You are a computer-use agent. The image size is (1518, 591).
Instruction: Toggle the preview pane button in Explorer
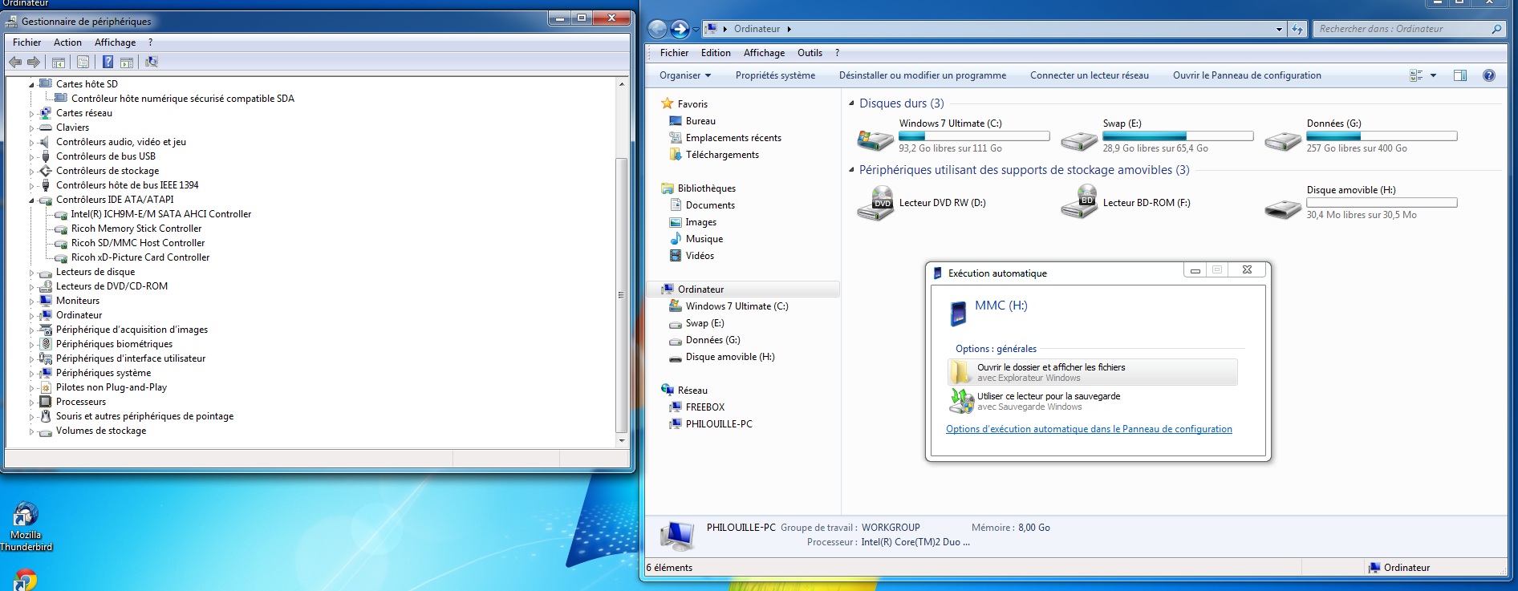click(1460, 75)
